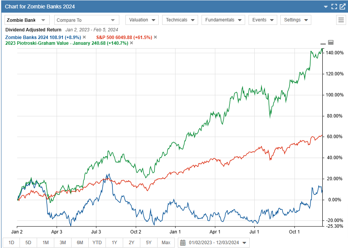Select the Max time range
Viewport: 348px width, 248px height.
[166, 242]
